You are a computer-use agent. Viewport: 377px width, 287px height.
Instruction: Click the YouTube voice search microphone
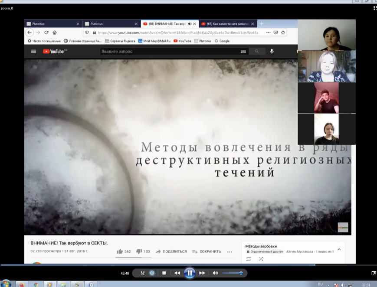point(272,52)
